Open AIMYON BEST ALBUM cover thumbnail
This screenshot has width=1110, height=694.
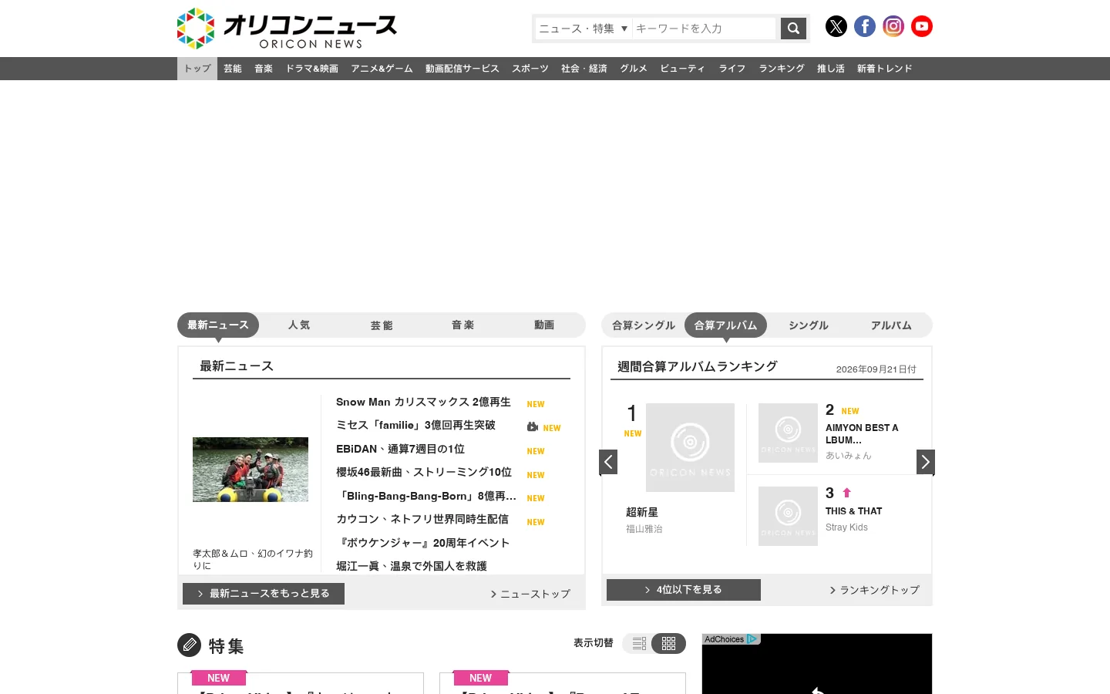[788, 433]
